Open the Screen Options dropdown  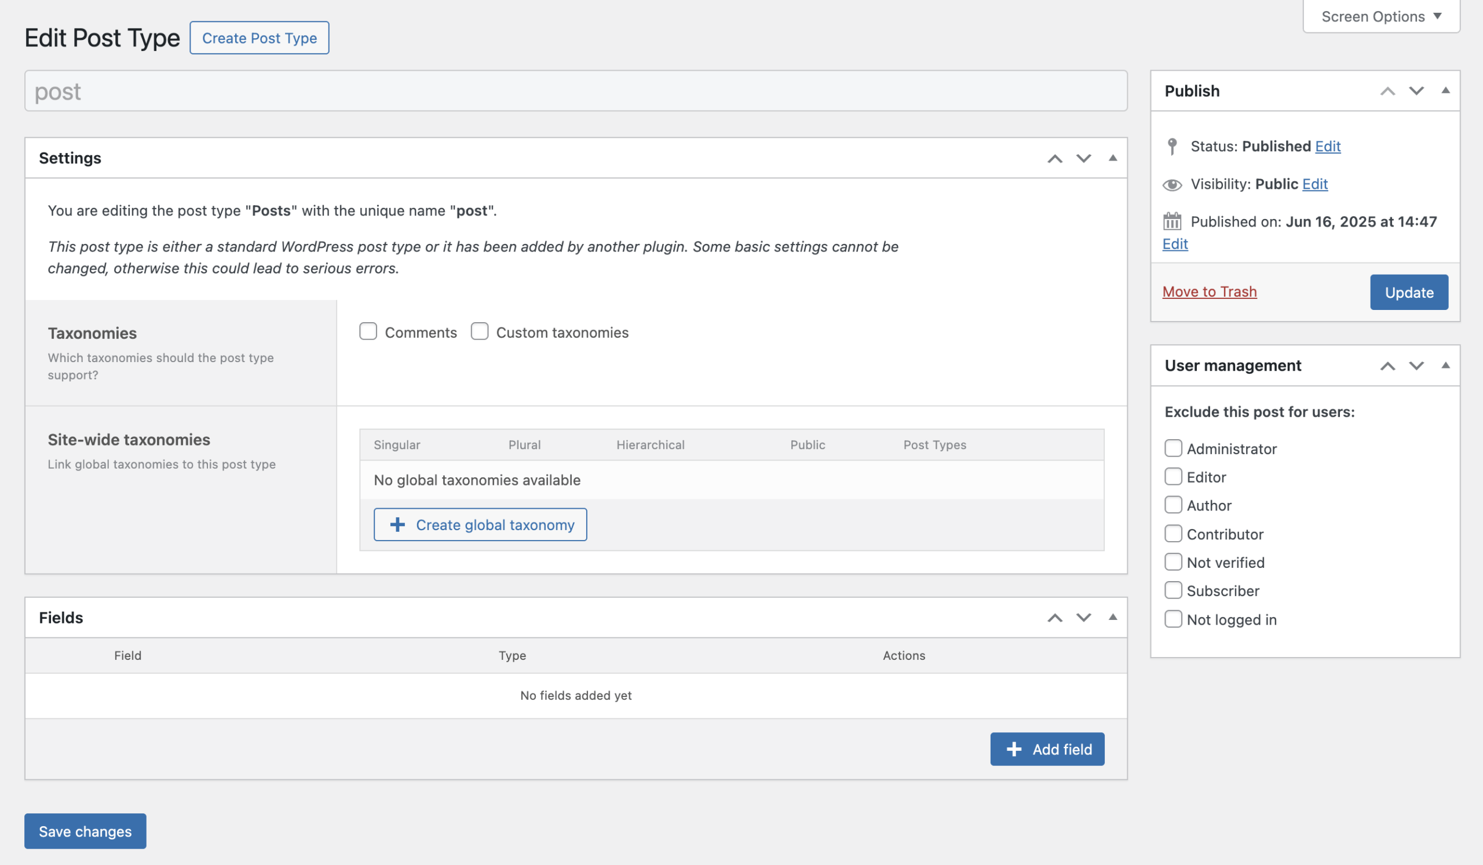[x=1380, y=16]
